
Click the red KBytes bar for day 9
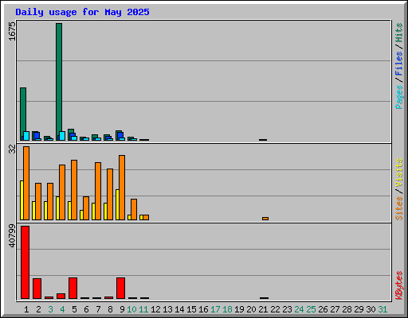click(120, 288)
